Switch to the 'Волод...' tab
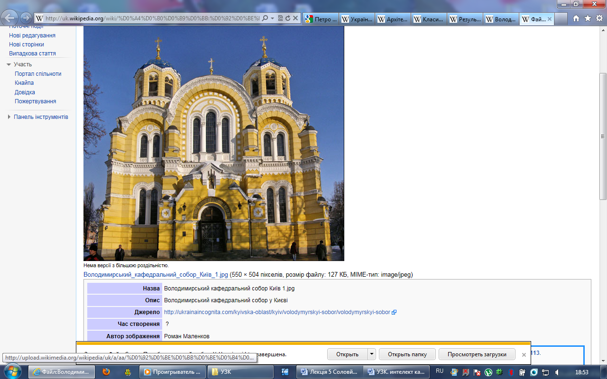This screenshot has width=607, height=379. pyautogui.click(x=501, y=19)
